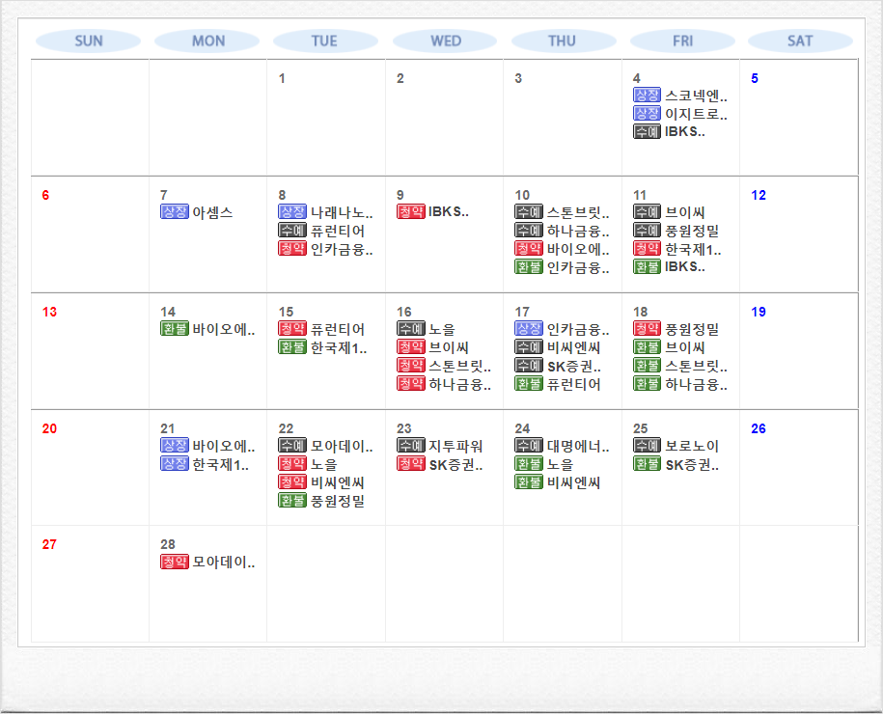Select the WED weekday header
883x714 pixels.
click(x=445, y=41)
